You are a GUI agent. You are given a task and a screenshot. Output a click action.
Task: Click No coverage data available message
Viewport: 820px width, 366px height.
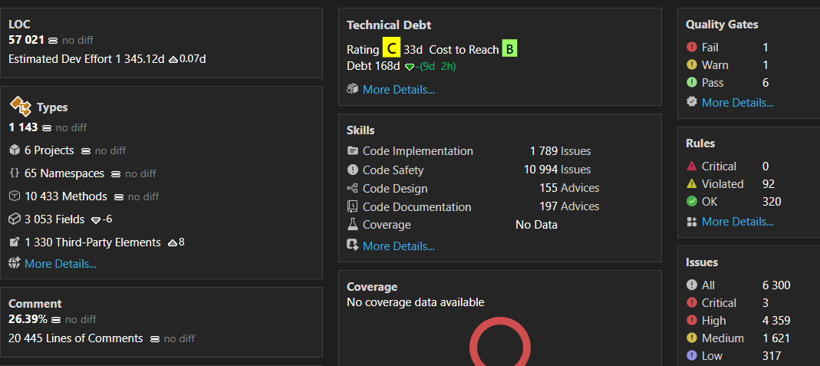tap(415, 302)
